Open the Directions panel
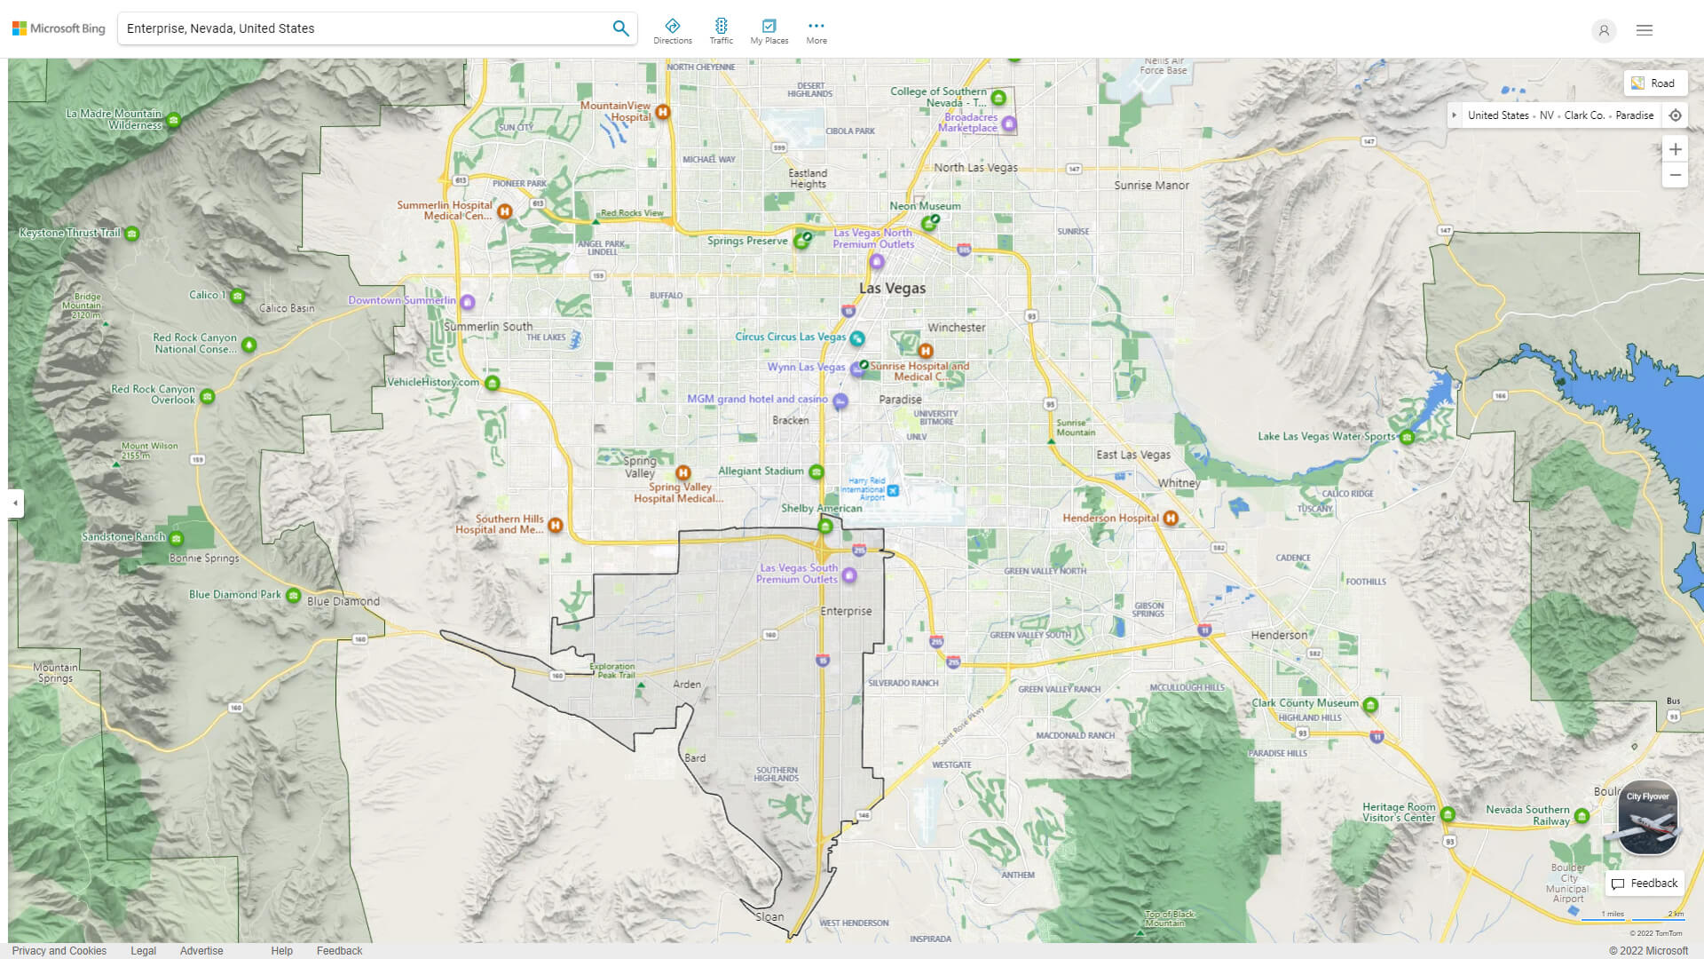Image resolution: width=1704 pixels, height=959 pixels. click(x=674, y=29)
